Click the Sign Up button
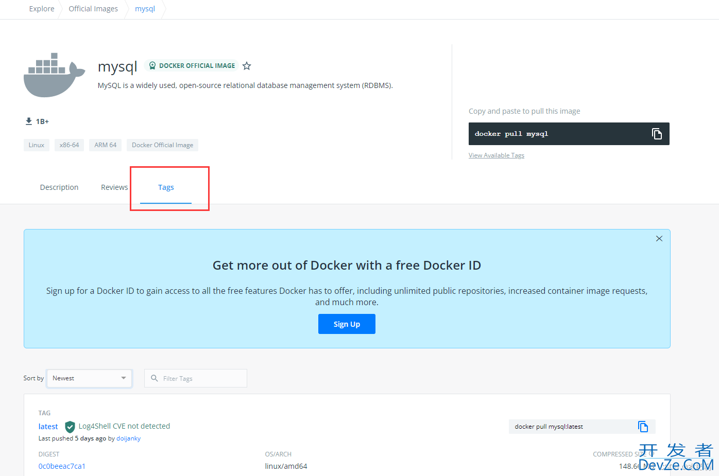This screenshot has width=719, height=476. [347, 324]
